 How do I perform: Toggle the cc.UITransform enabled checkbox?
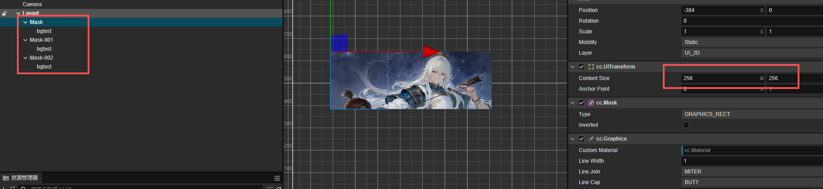(x=581, y=67)
